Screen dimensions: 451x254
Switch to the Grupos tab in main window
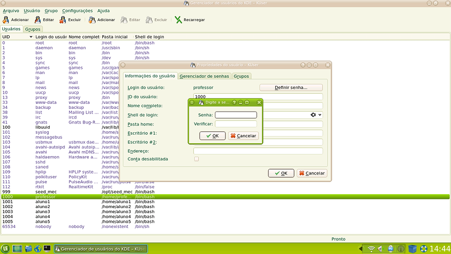coord(33,29)
